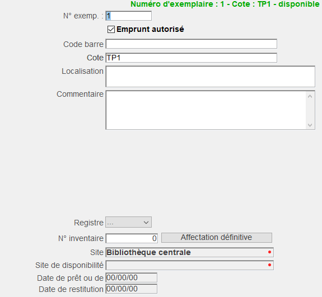Screen dimensions: 322x297
Task: Click the Affectation définitive button
Action: (x=217, y=238)
